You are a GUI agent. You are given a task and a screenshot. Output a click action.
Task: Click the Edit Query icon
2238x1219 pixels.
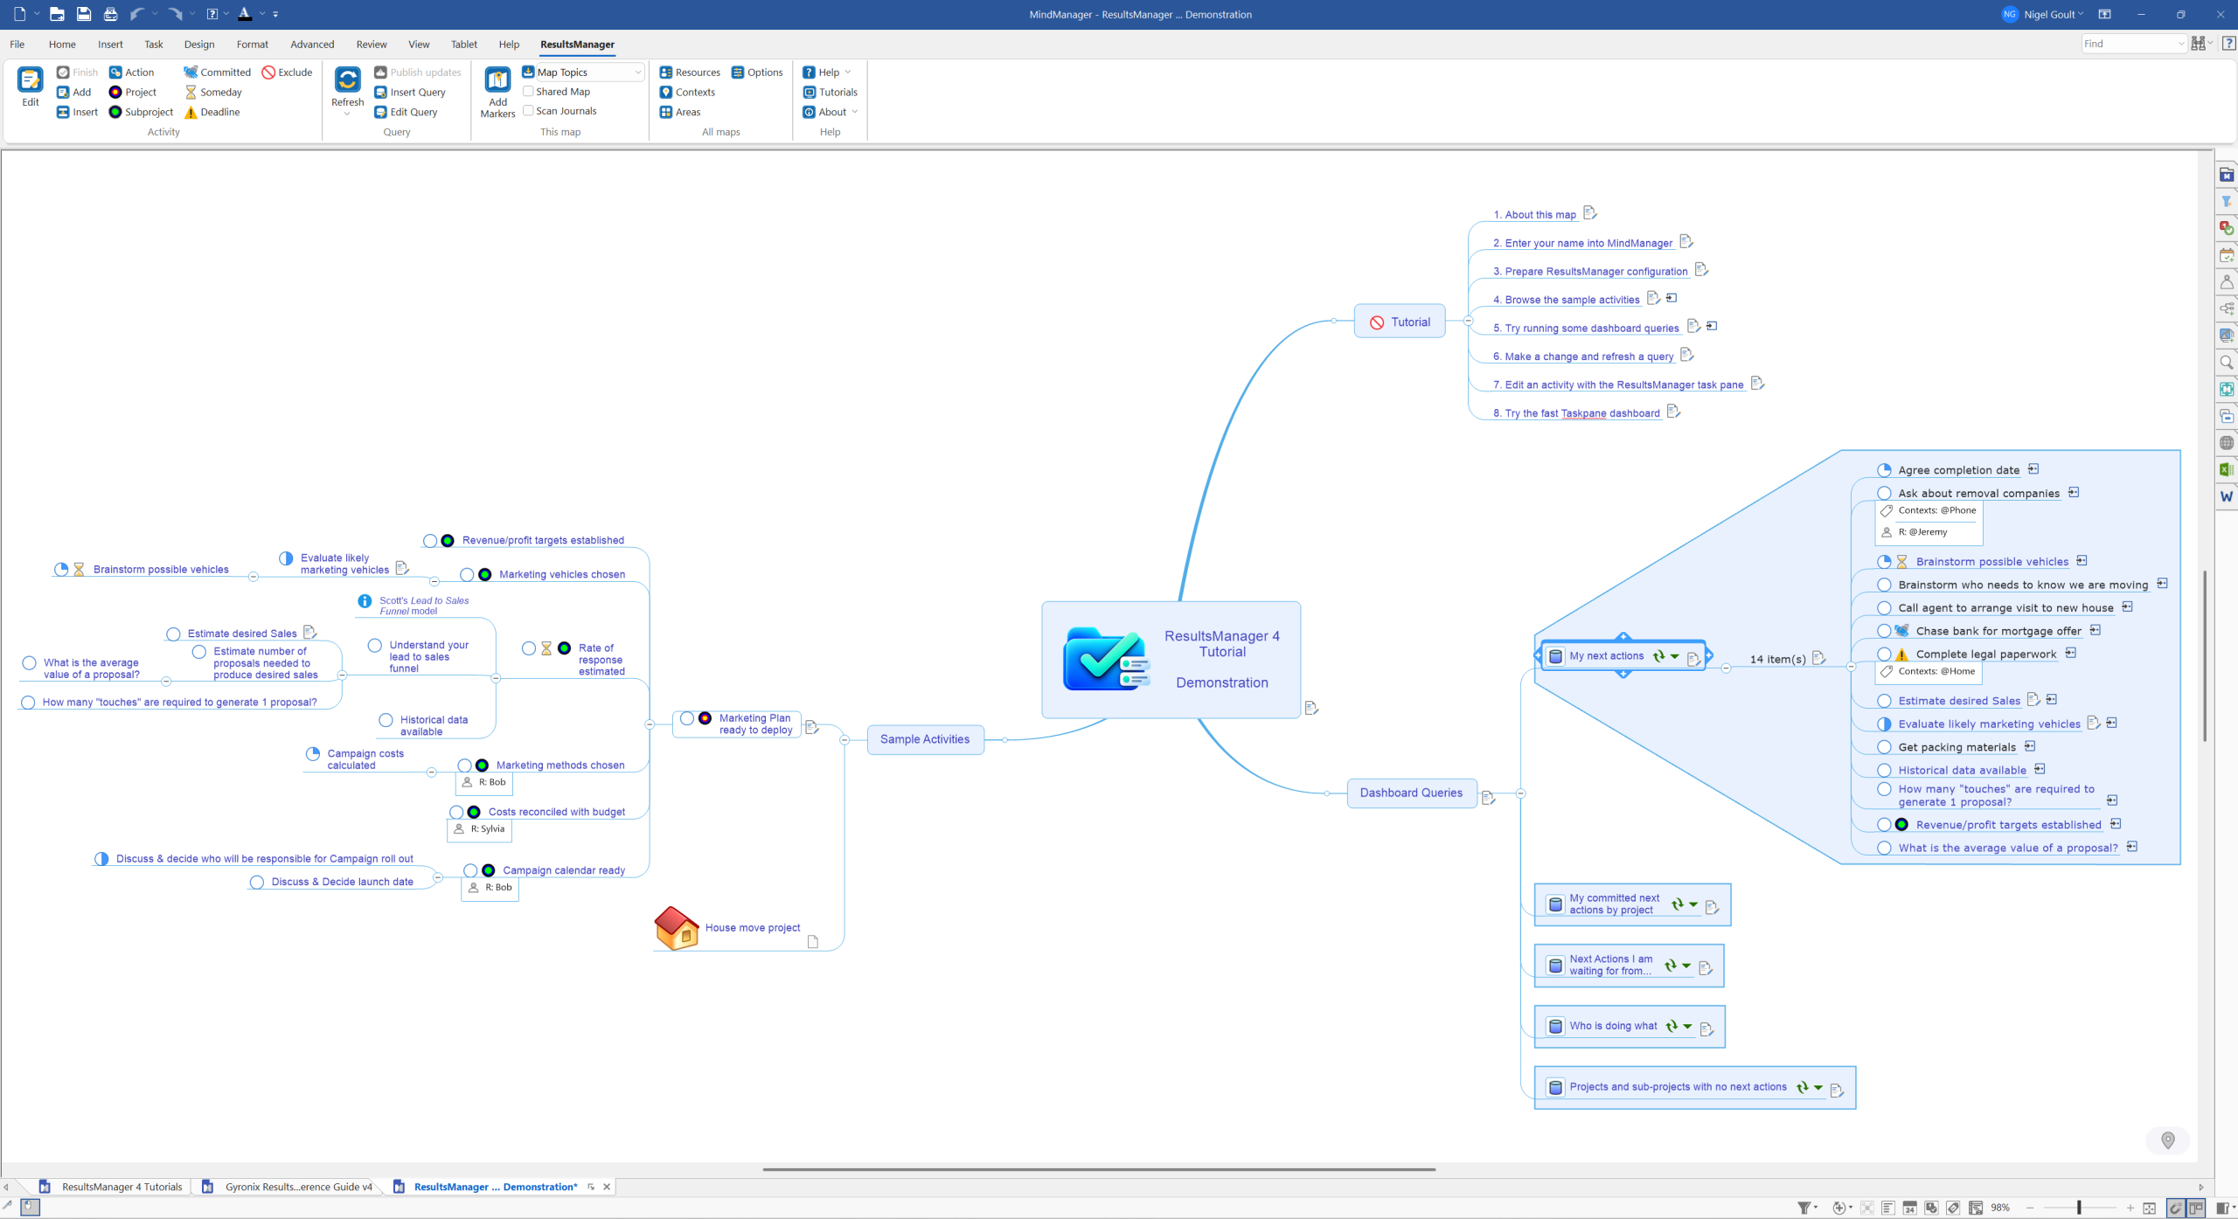pos(380,113)
